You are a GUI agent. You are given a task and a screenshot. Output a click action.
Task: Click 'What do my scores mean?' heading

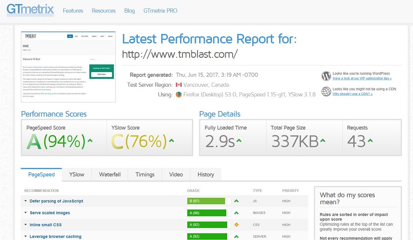click(x=347, y=198)
